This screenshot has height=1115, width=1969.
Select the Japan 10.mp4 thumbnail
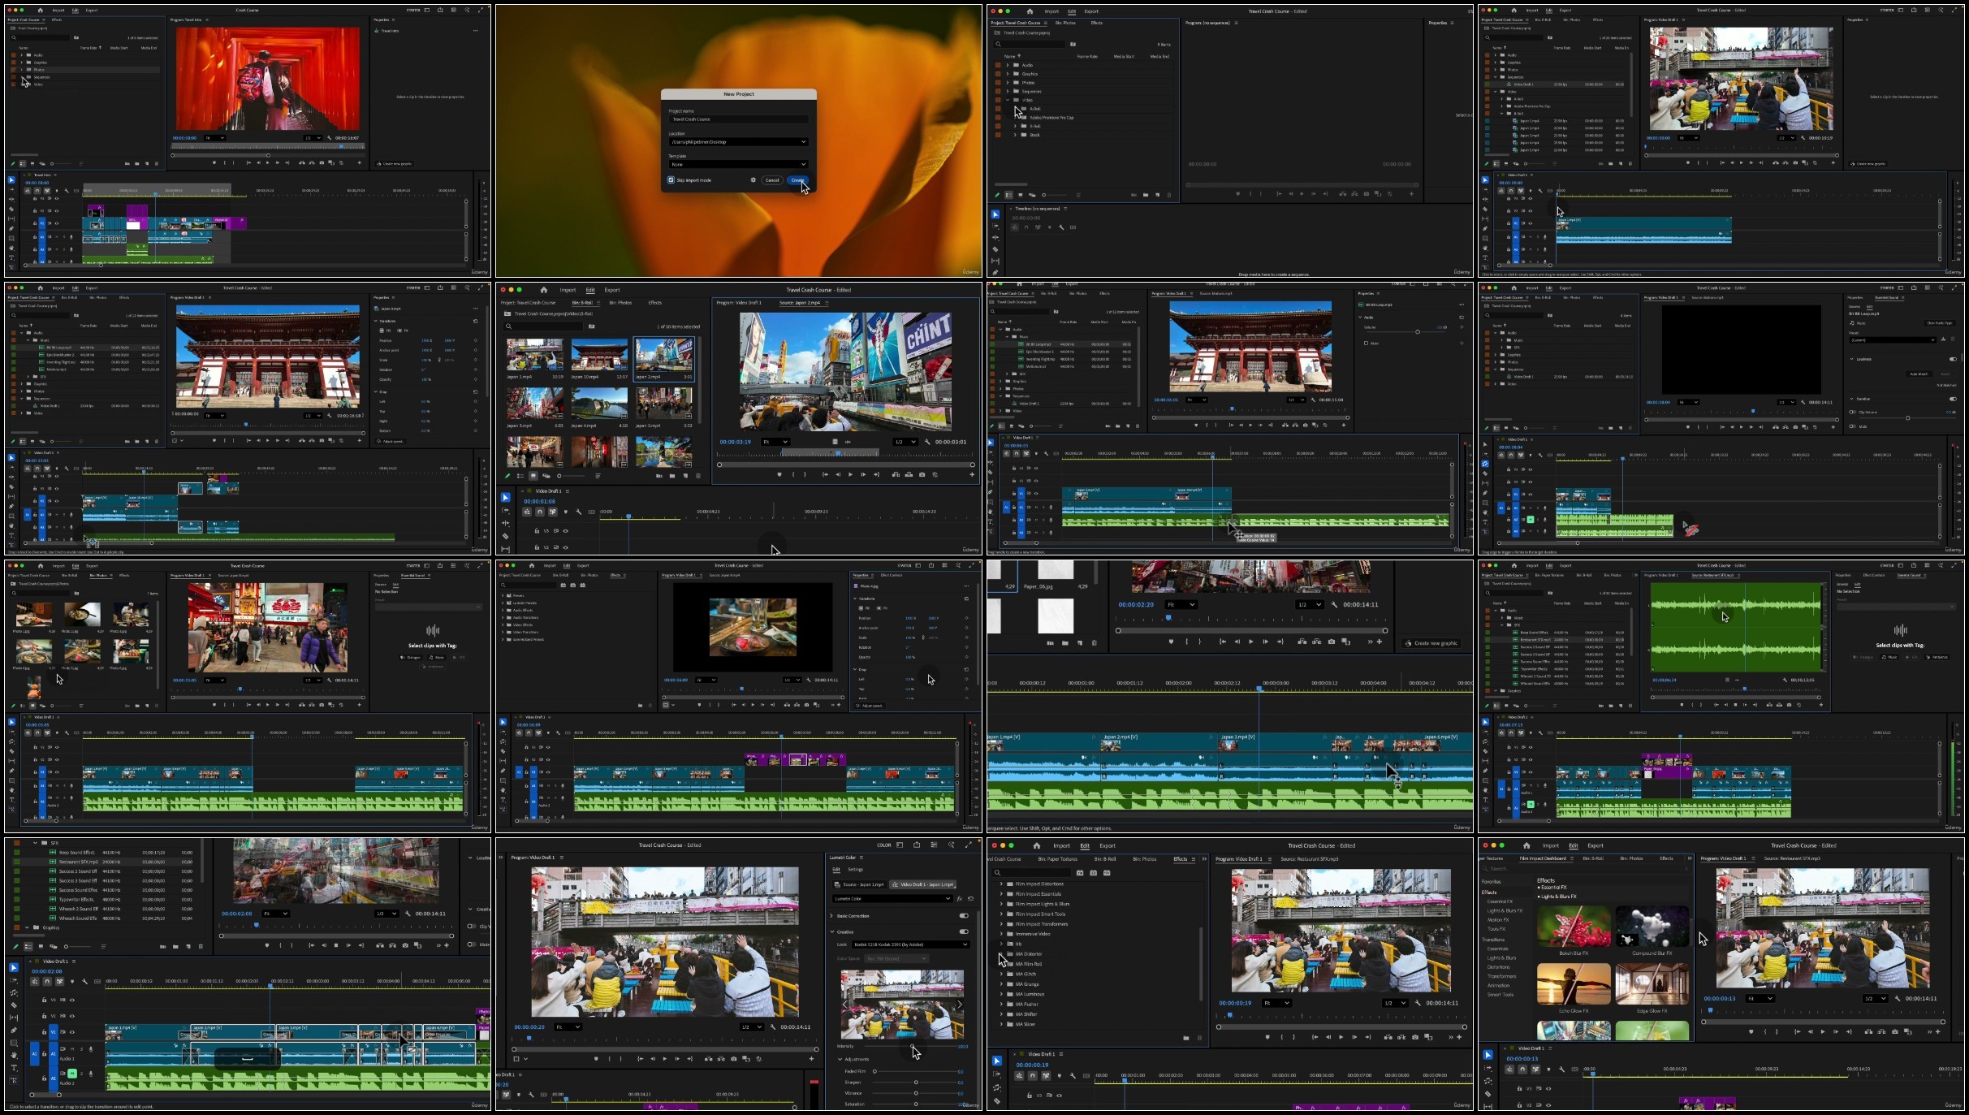click(x=599, y=356)
